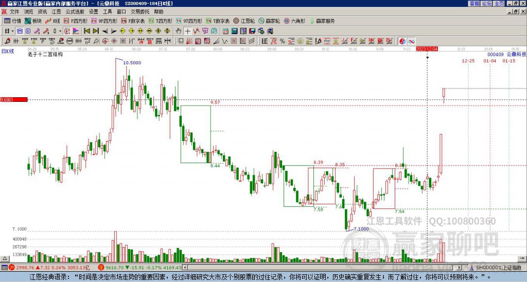Click the 老子十二宫结构 chart title
This screenshot has width=527, height=282.
point(45,54)
